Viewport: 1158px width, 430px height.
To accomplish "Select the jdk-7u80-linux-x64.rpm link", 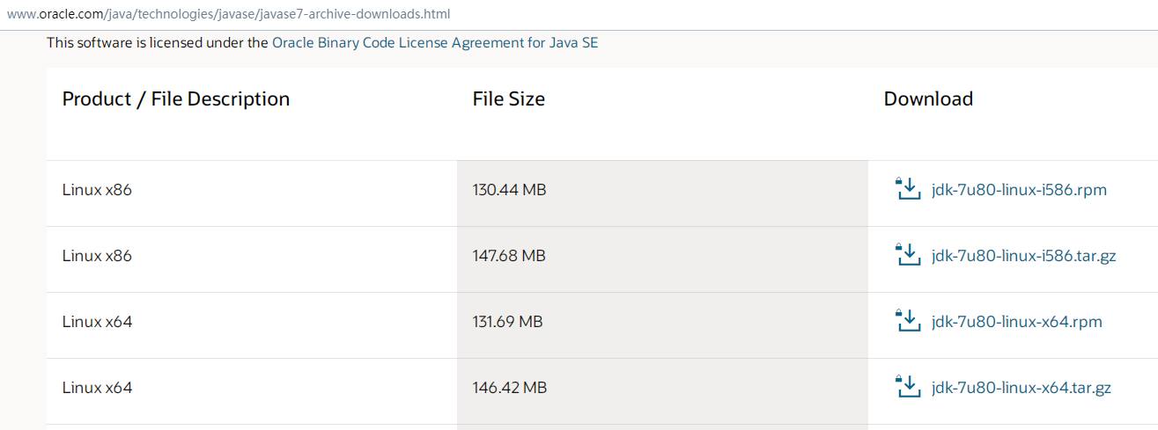I will [1016, 321].
